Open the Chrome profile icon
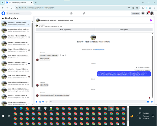 click(150, 8)
